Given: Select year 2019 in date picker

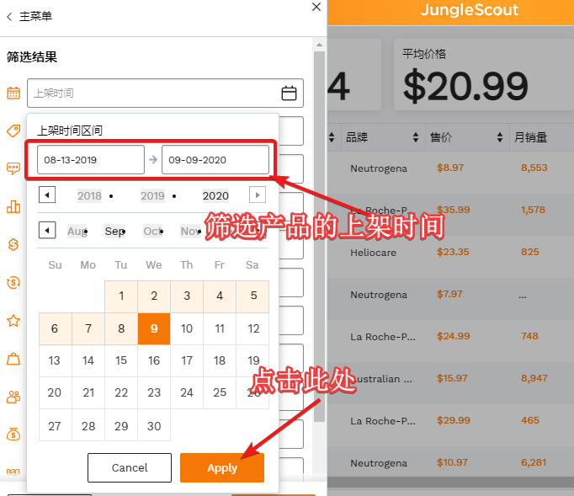Looking at the screenshot, I should pos(152,195).
